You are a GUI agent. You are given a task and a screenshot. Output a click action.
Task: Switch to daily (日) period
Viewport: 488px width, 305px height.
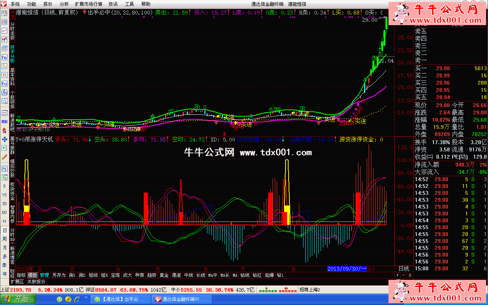point(5,230)
